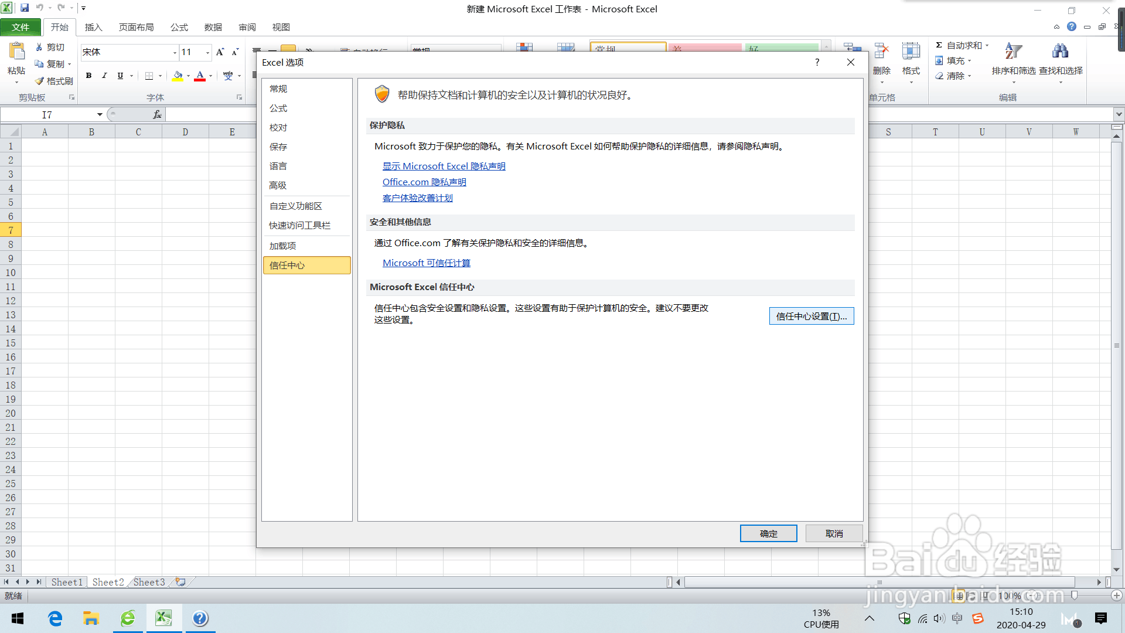The height and width of the screenshot is (633, 1125).
Task: Toggle Italic formatting
Action: click(x=104, y=76)
